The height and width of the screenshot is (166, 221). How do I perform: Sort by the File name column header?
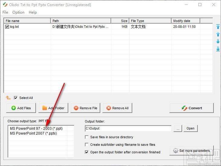pos(27,21)
